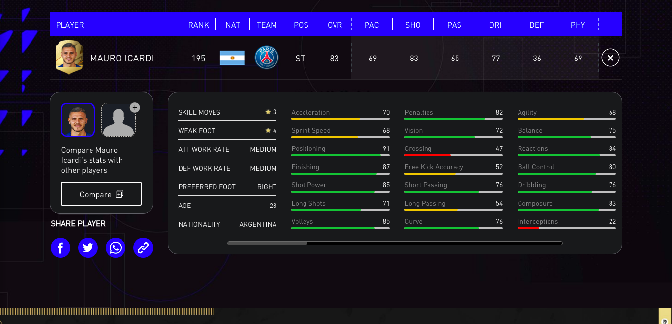Click the PREFERRED FOOT row
Viewport: 672px width, 324px height.
[227, 187]
